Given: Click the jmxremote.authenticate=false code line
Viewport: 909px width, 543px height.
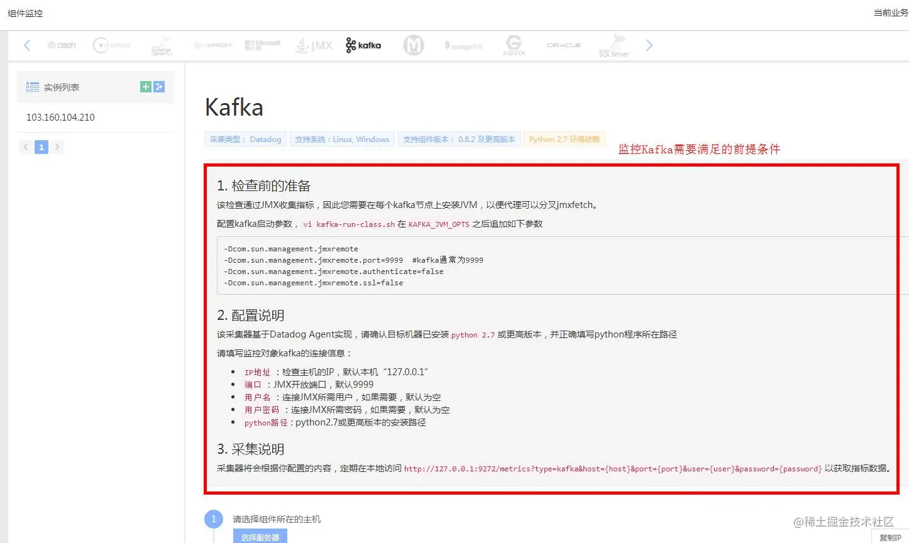Looking at the screenshot, I should (333, 271).
